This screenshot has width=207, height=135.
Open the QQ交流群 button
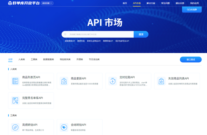(x=192, y=10)
